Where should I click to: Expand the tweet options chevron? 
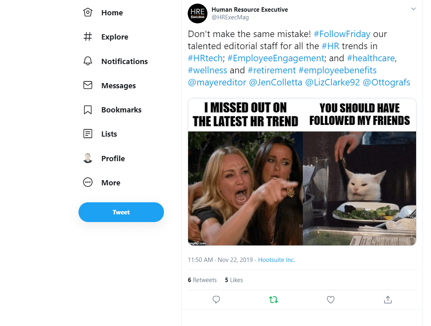click(x=413, y=9)
